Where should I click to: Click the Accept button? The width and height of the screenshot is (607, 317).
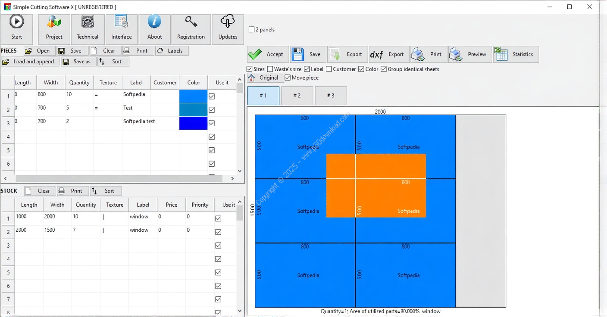(267, 55)
